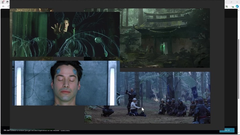Close the browser window

point(237,2)
